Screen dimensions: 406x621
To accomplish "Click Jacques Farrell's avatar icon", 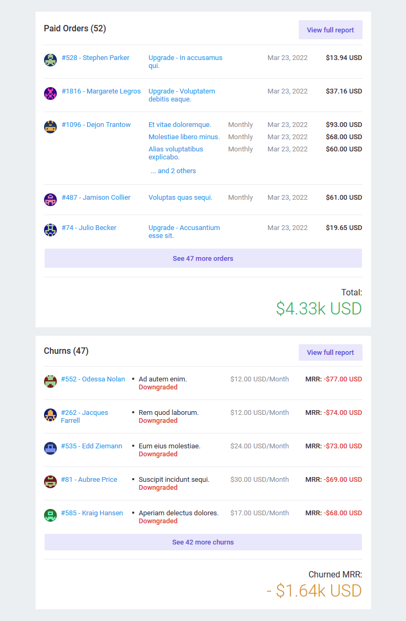I will tap(50, 415).
